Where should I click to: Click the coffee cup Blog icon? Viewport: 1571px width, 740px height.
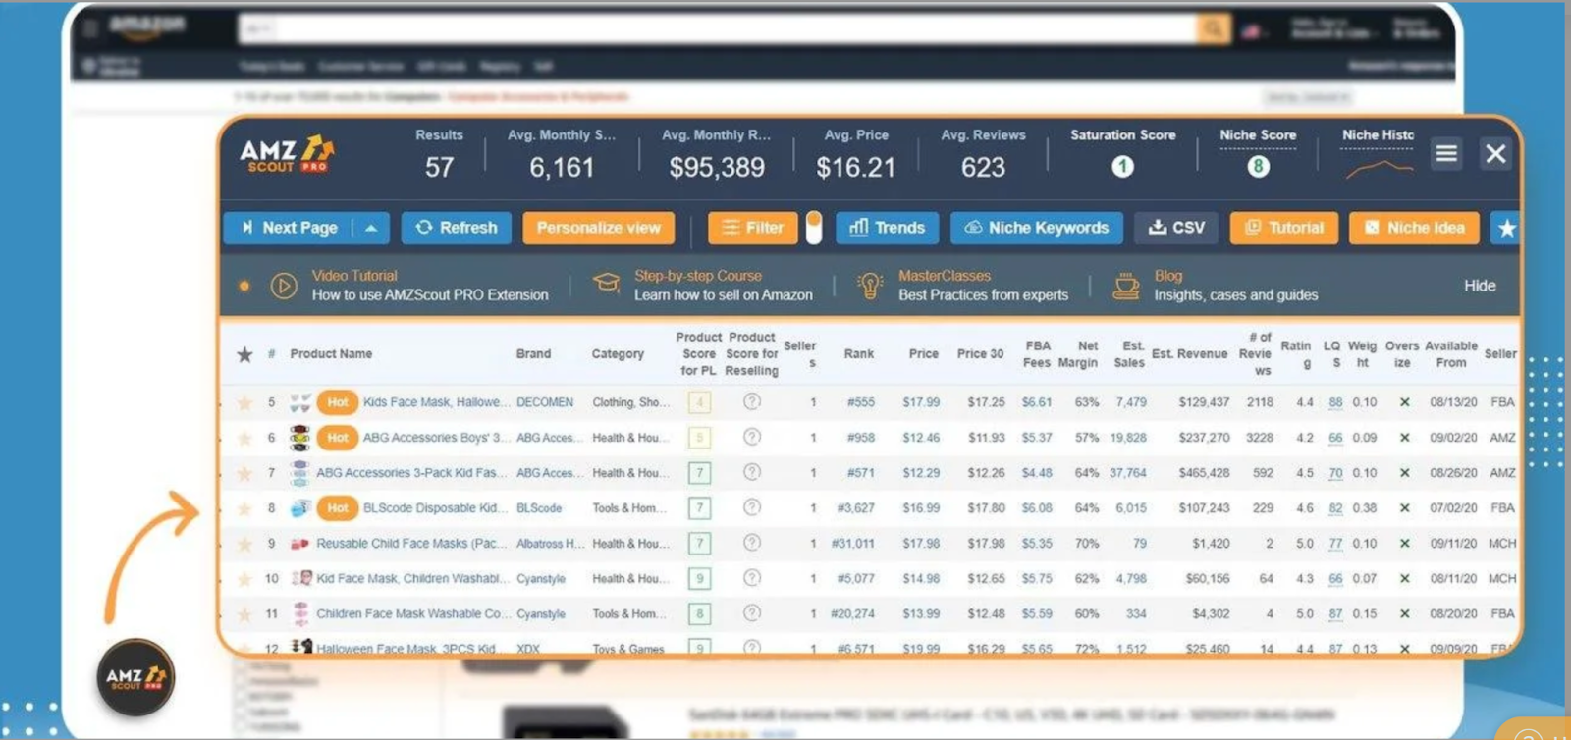pyautogui.click(x=1126, y=286)
